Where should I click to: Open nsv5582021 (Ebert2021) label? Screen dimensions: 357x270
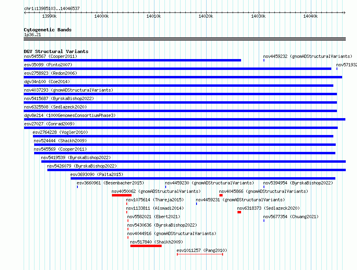click(x=154, y=217)
